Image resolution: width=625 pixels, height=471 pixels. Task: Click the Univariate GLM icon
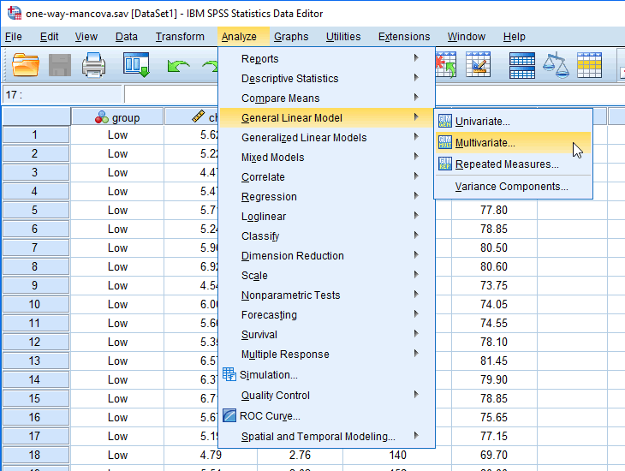click(x=445, y=121)
